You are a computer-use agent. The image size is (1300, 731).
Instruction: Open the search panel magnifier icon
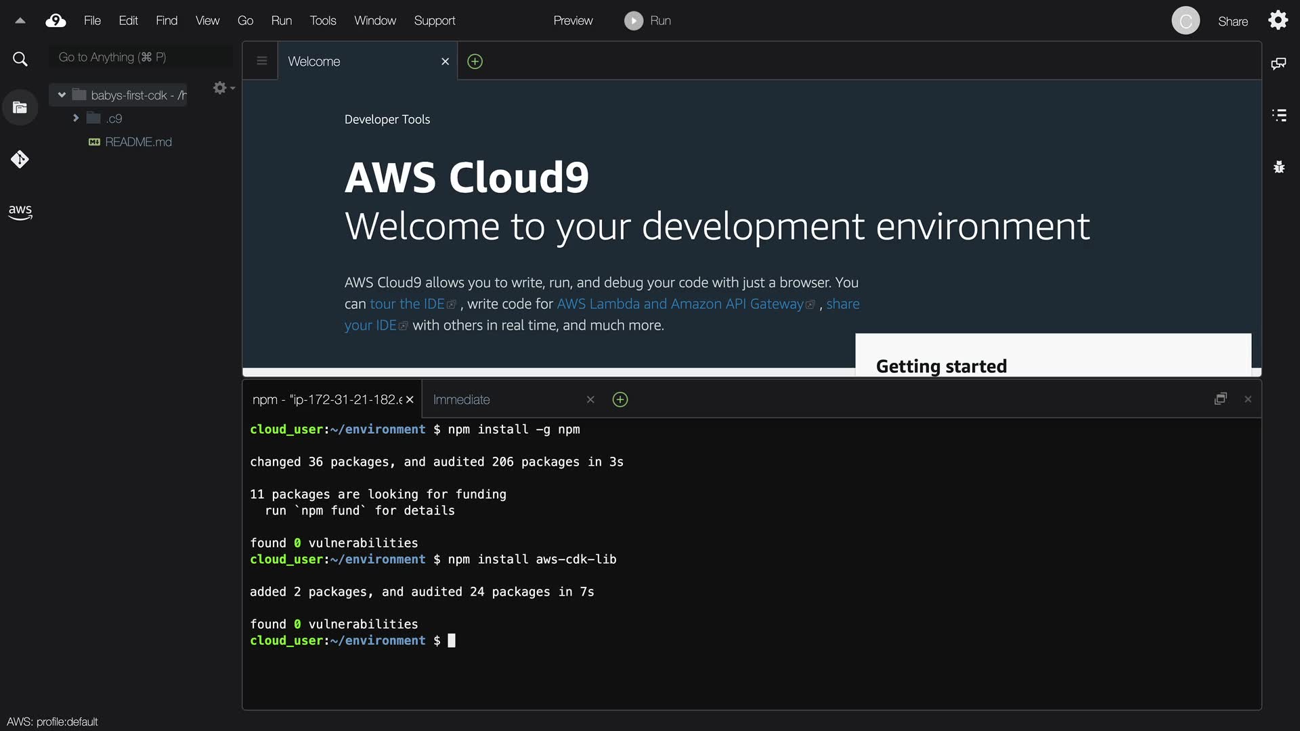click(20, 60)
